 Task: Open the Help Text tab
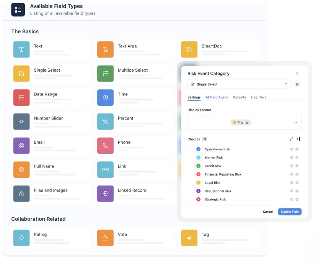[258, 97]
